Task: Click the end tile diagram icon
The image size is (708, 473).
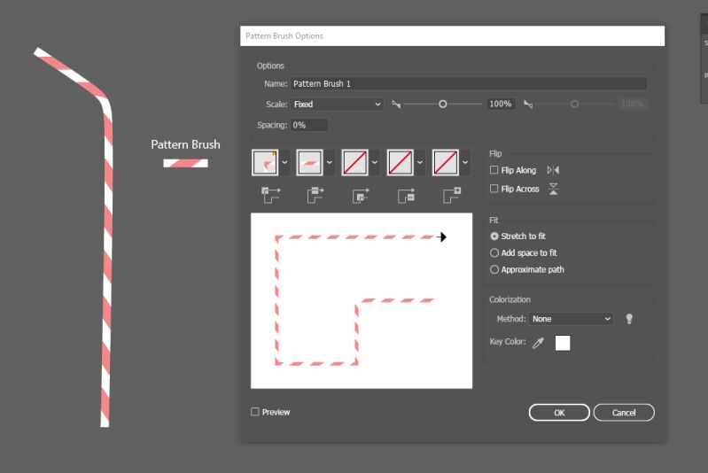Action: [x=452, y=195]
